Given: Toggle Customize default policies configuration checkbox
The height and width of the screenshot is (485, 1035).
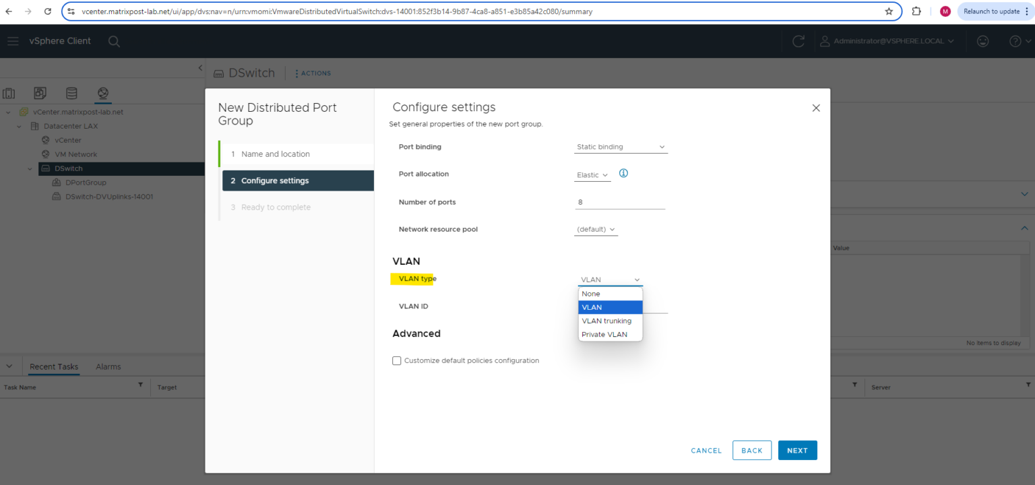Looking at the screenshot, I should point(396,360).
